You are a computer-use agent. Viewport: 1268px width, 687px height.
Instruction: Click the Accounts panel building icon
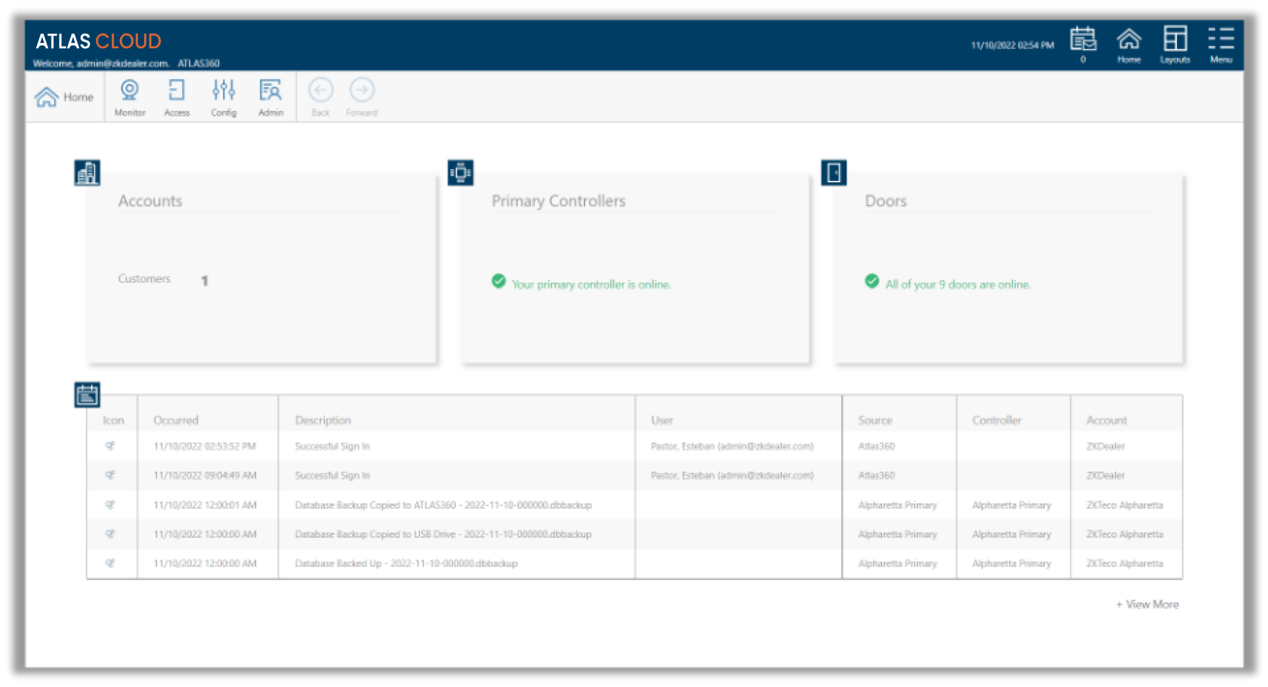pyautogui.click(x=87, y=172)
